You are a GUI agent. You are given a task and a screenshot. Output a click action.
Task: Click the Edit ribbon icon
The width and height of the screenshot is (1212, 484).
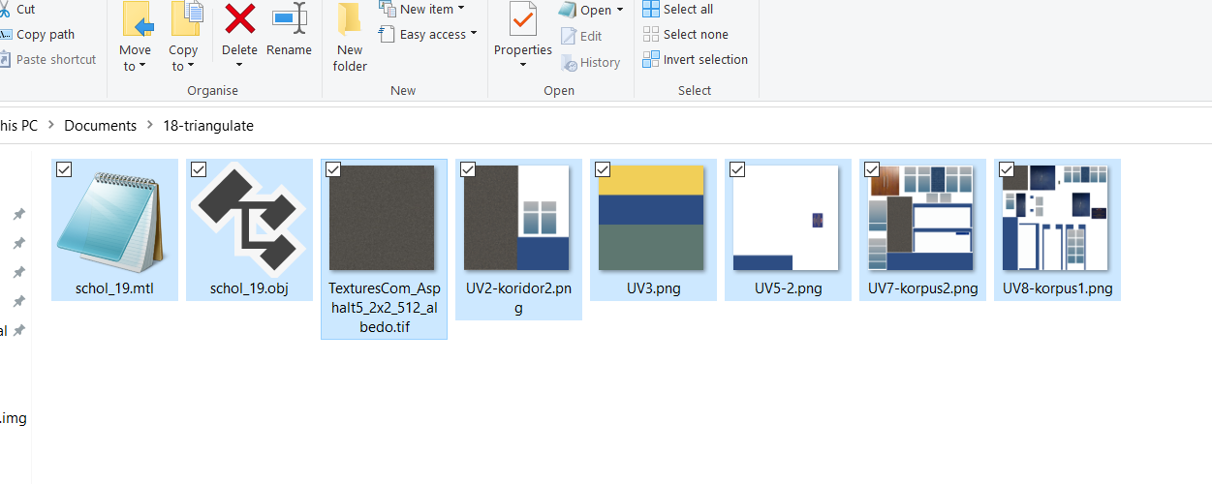pyautogui.click(x=568, y=36)
